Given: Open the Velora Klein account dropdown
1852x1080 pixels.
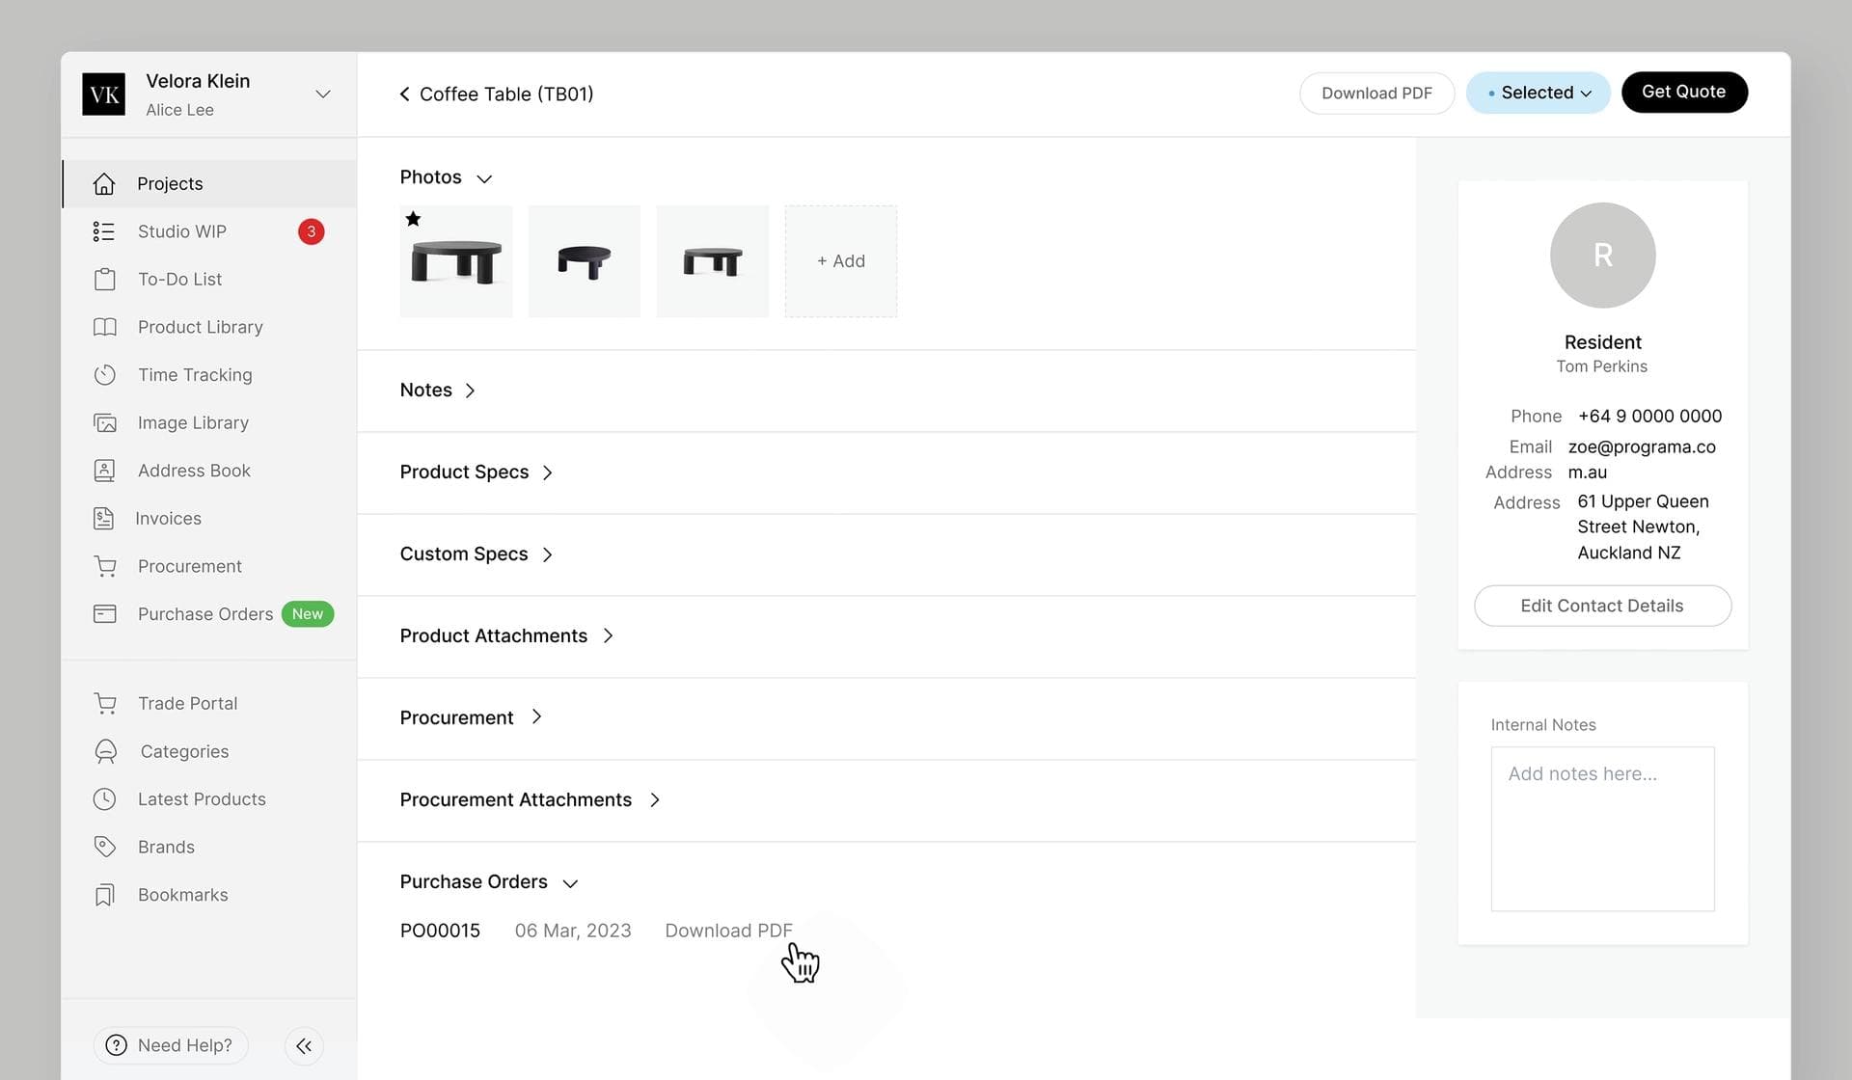Looking at the screenshot, I should click(323, 94).
